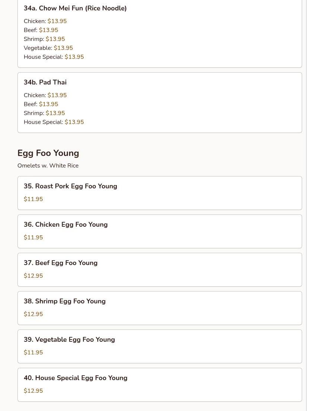Select 36. Chicken Egg Foo Young item
Screen dimensions: 314x411
65,224
